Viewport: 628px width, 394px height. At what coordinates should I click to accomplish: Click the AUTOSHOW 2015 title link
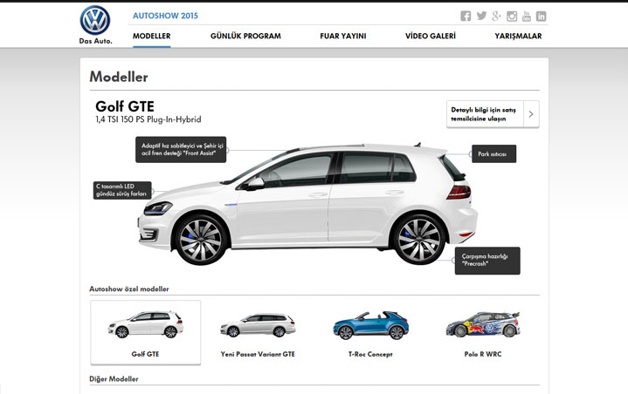pos(165,16)
